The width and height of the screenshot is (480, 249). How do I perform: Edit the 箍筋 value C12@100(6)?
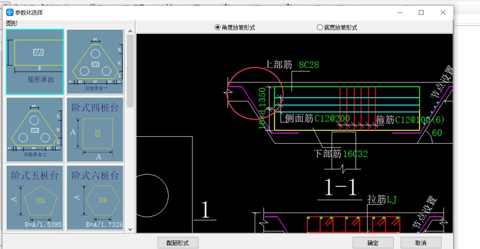pyautogui.click(x=420, y=119)
